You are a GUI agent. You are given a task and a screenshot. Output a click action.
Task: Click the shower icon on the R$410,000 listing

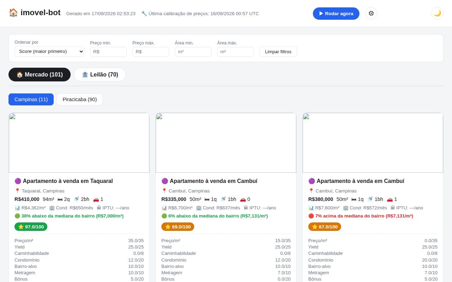(76, 199)
